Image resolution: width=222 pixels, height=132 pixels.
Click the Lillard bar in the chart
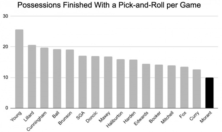(x=32, y=77)
